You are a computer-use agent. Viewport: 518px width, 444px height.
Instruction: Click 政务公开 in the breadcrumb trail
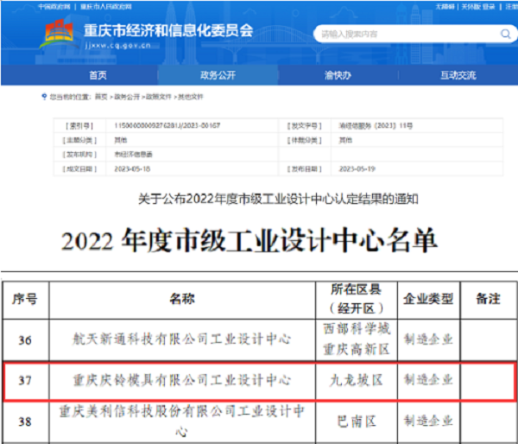click(x=127, y=97)
